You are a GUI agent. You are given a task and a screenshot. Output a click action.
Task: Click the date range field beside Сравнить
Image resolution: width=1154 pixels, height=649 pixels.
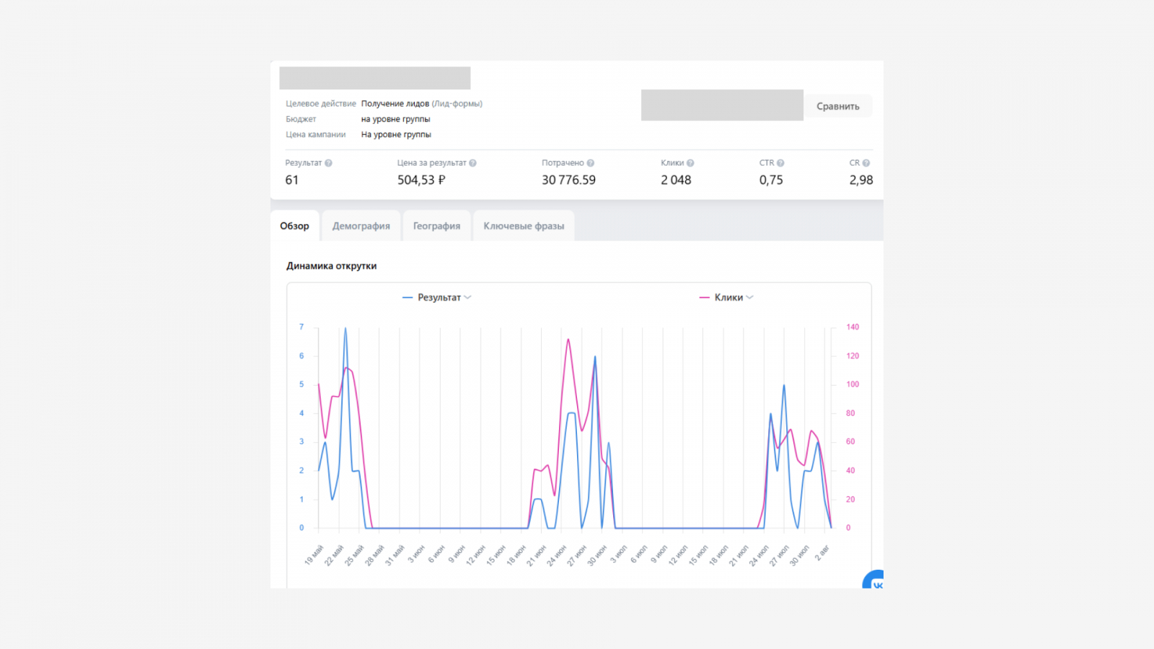pyautogui.click(x=722, y=105)
